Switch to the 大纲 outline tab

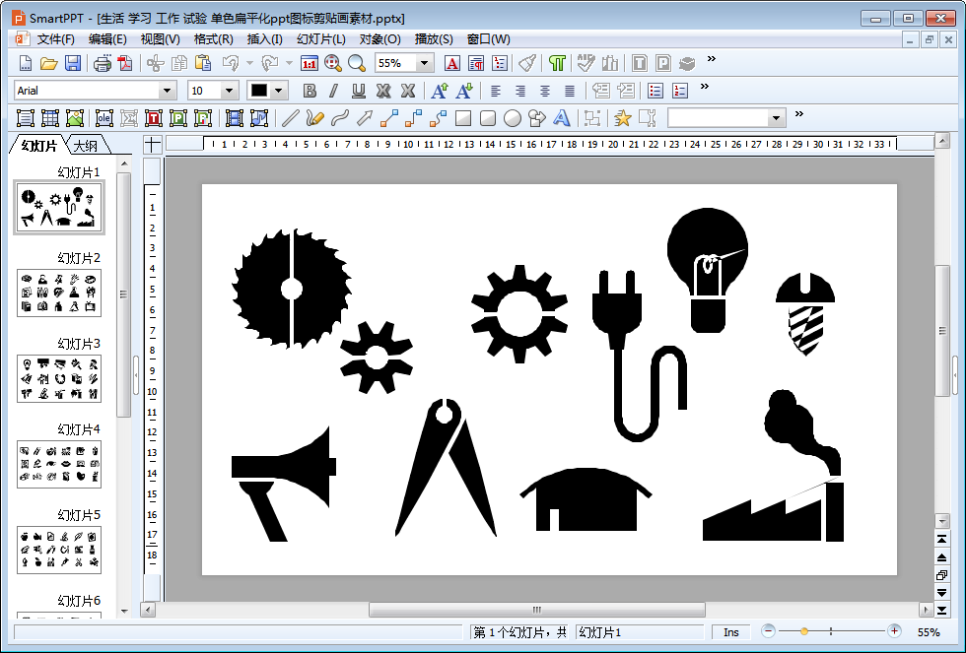[x=86, y=146]
